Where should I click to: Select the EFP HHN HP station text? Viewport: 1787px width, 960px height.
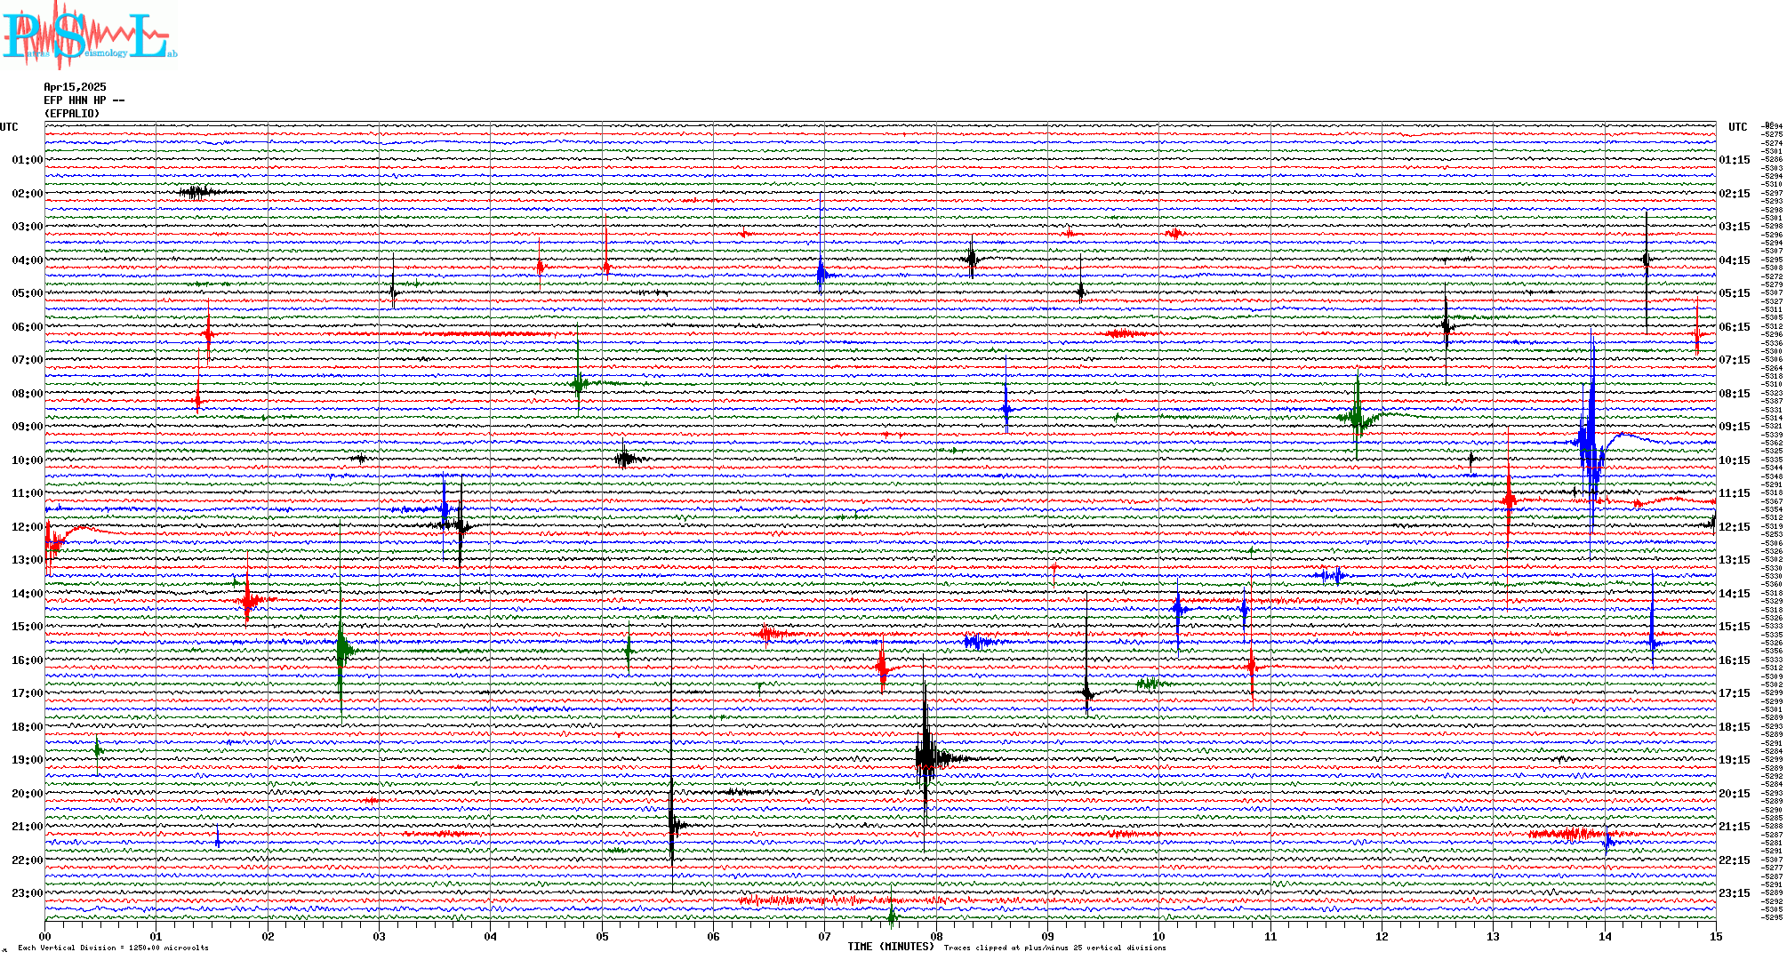84,100
